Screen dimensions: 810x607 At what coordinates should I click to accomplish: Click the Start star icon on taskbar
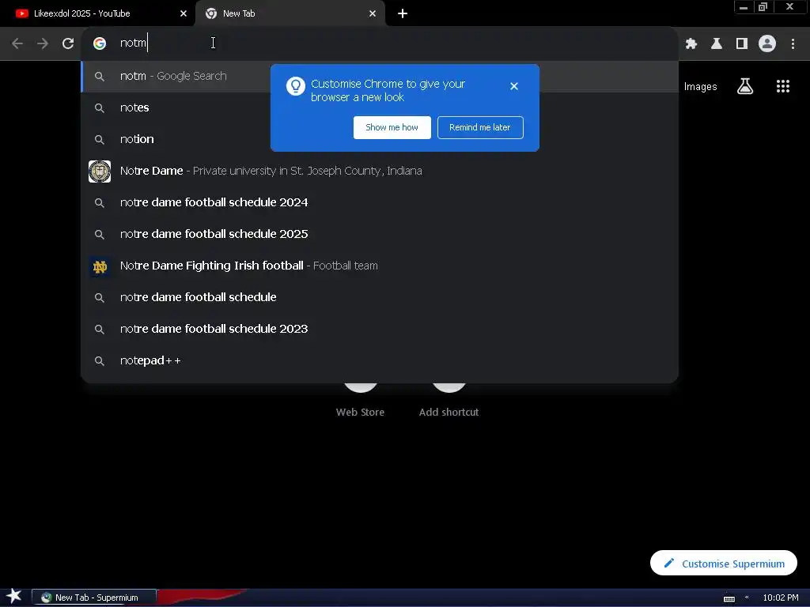click(14, 596)
